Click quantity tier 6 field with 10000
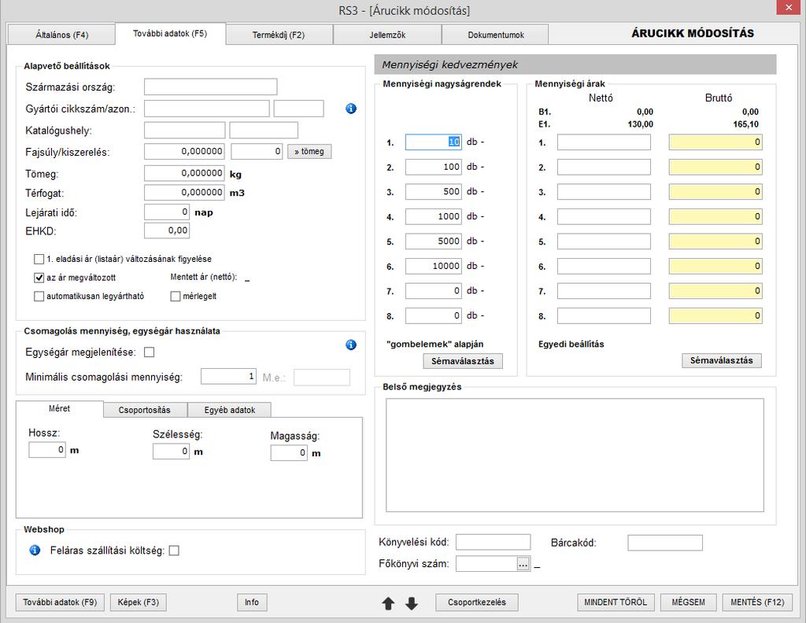The height and width of the screenshot is (623, 806). click(x=434, y=266)
